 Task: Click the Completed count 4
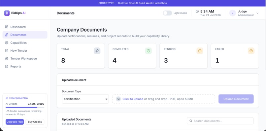115,61
